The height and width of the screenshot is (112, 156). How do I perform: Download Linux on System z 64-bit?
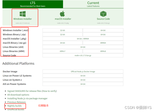tap(83, 80)
